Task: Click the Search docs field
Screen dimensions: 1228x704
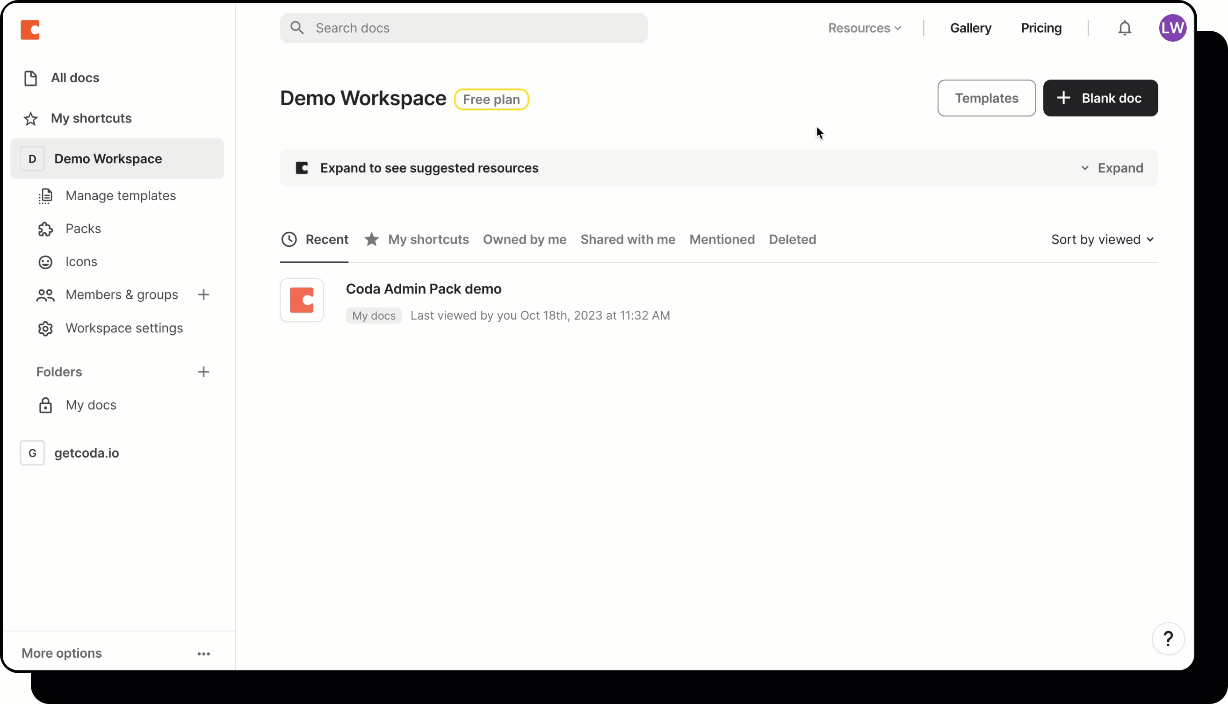Action: tap(463, 28)
